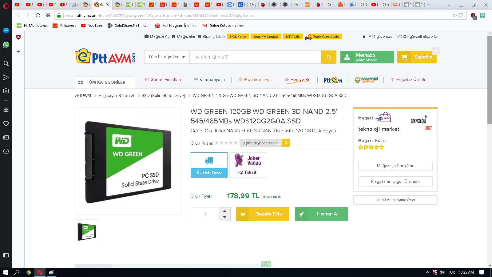Select the small SSD product thumbnail
The image size is (492, 277).
tap(87, 232)
